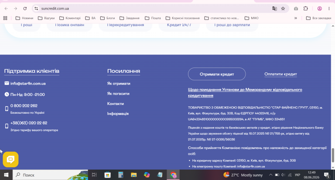The image size is (335, 180).
Task: Click the forward navigation arrow
Action: pyautogui.click(x=15, y=9)
